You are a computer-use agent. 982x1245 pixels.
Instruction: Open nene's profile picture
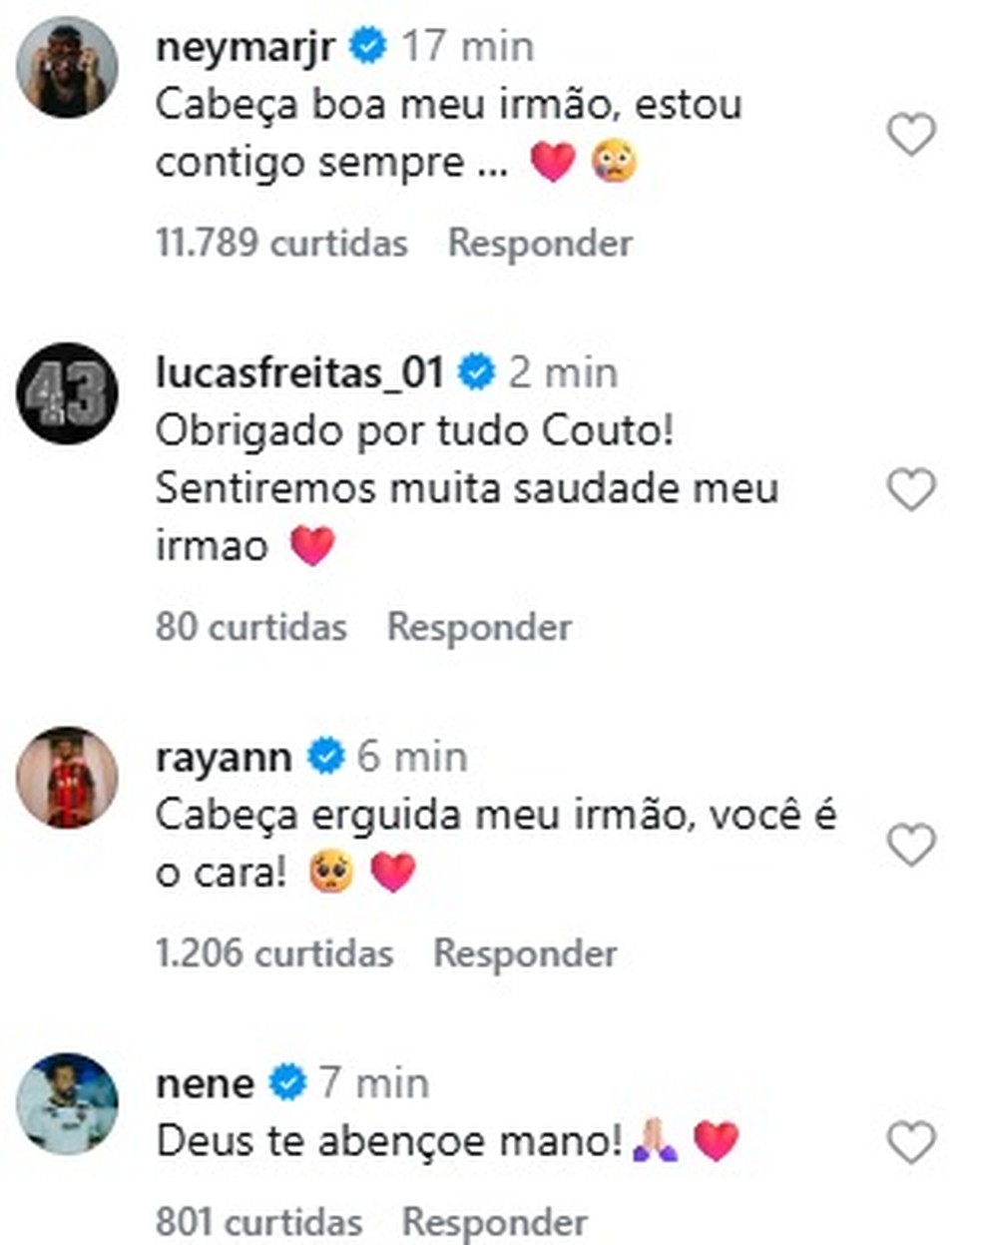tap(67, 1103)
